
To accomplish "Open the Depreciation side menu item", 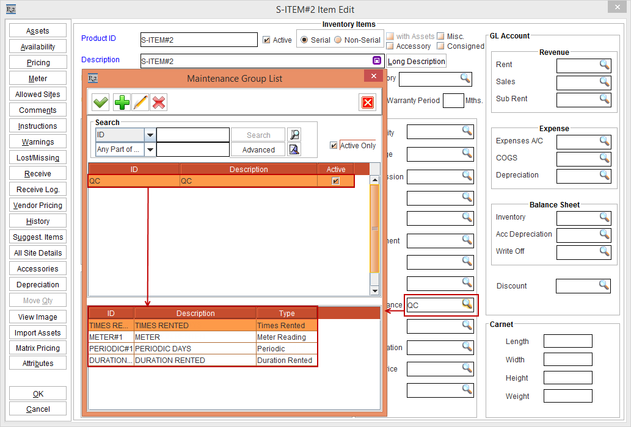I will point(38,285).
